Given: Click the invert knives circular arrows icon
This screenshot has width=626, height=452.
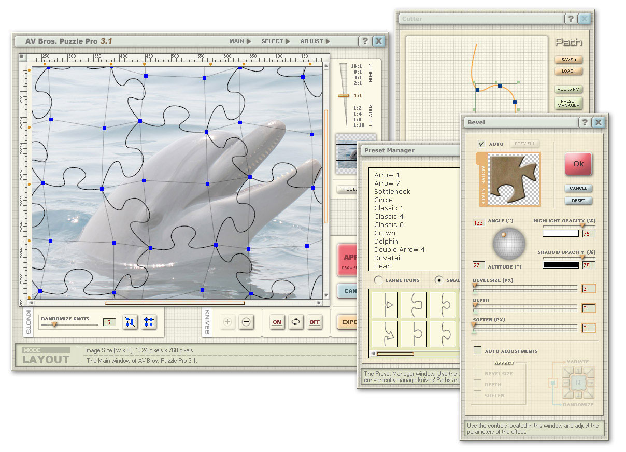Looking at the screenshot, I should point(295,322).
